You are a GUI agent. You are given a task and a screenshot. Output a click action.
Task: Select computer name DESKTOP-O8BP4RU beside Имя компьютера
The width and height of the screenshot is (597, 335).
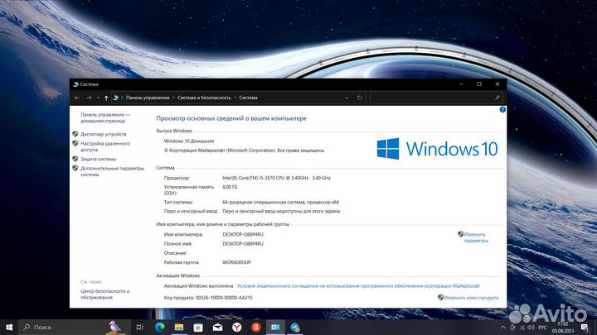(243, 234)
